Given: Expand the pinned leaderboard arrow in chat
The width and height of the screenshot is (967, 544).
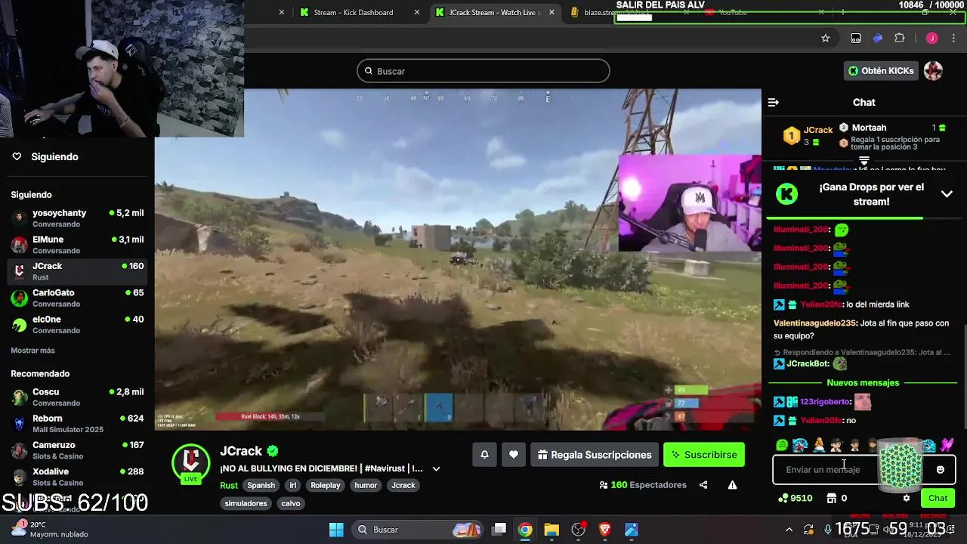Looking at the screenshot, I should [864, 160].
